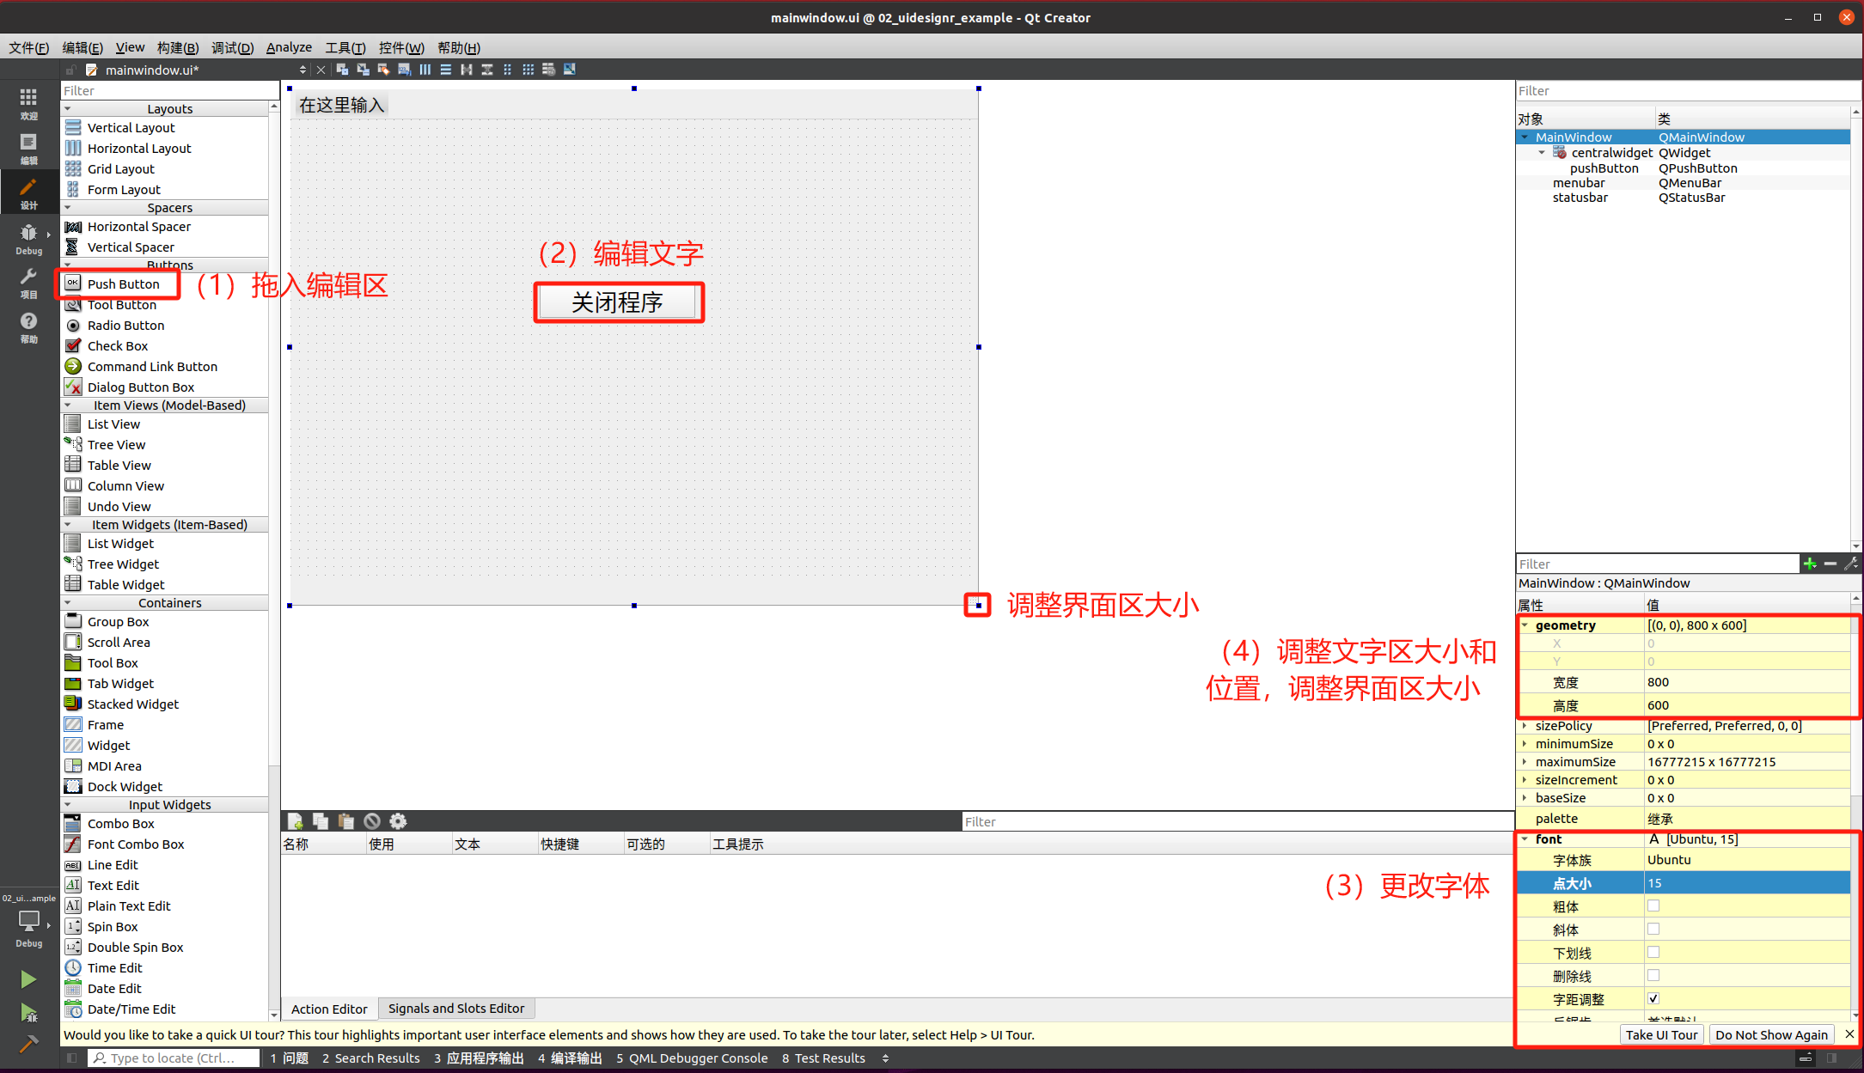Enable the bold (粗体) font checkbox
Image resolution: width=1864 pixels, height=1073 pixels.
pyautogui.click(x=1653, y=905)
